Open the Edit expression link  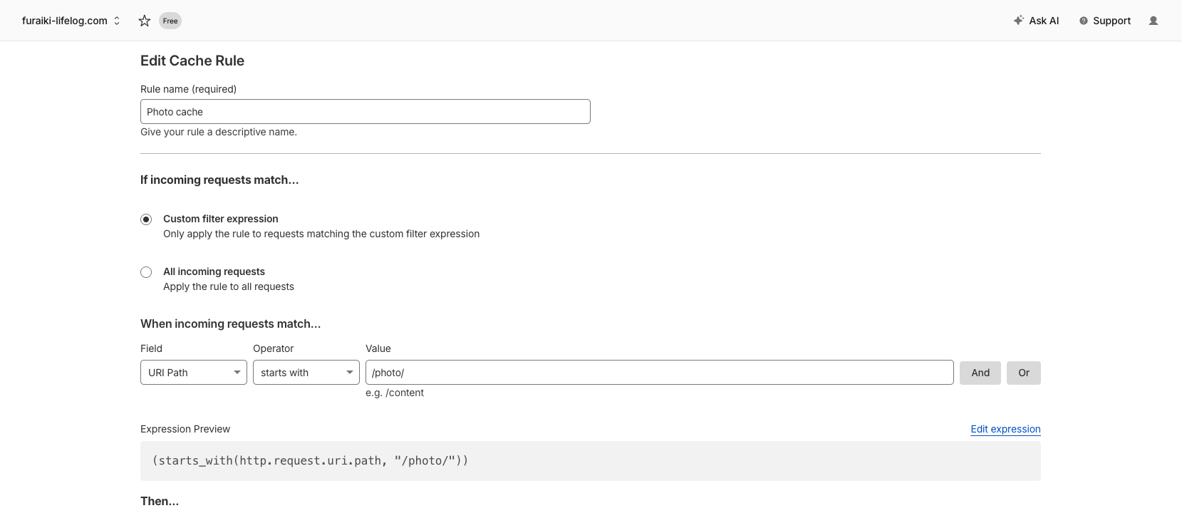point(1005,429)
